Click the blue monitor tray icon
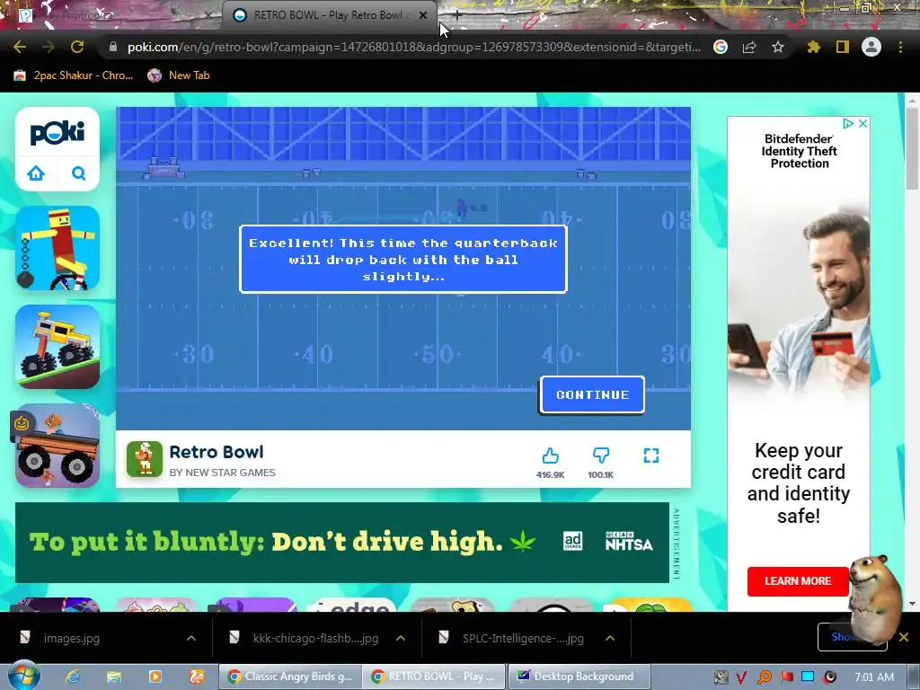920x690 pixels. click(x=808, y=677)
